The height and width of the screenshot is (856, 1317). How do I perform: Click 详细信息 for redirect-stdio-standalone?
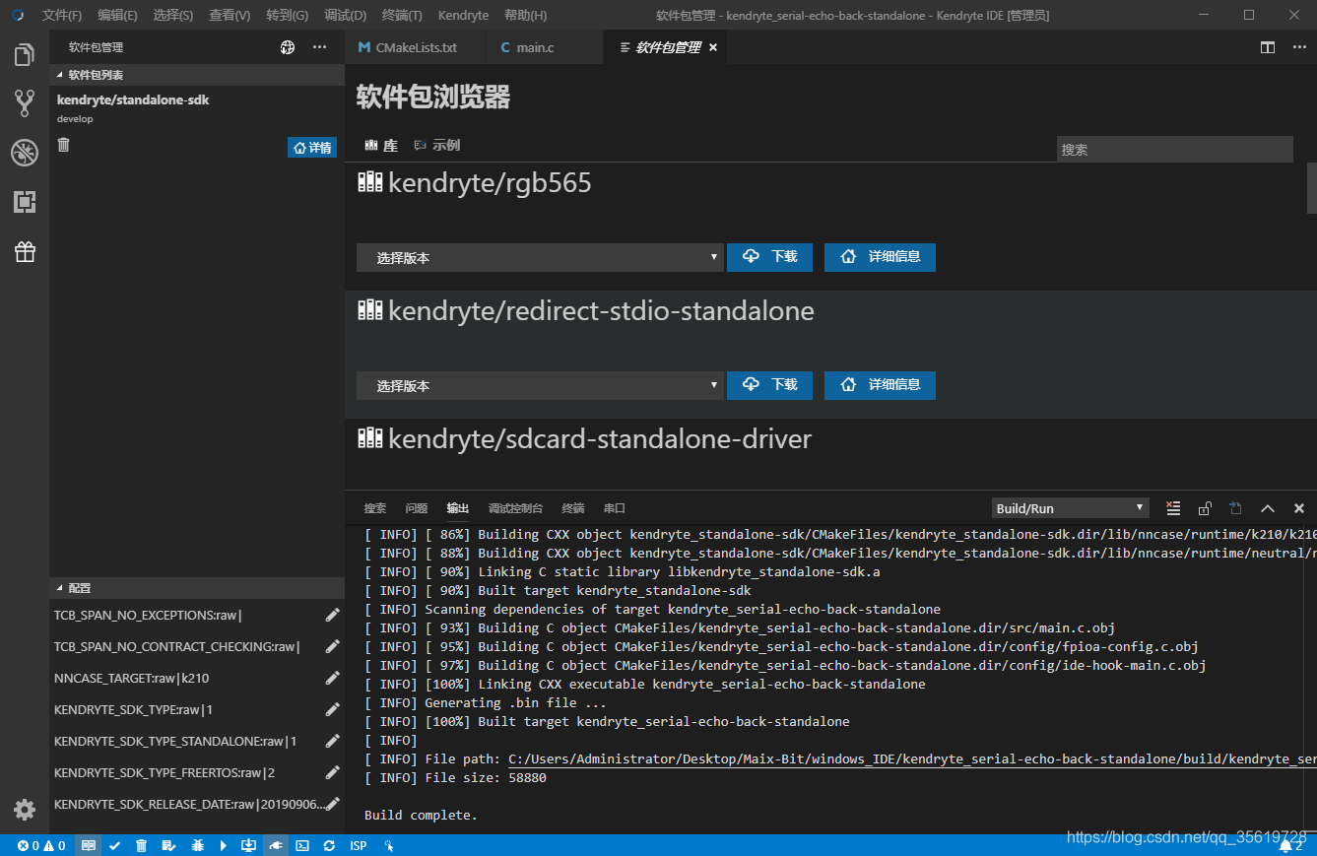[880, 385]
